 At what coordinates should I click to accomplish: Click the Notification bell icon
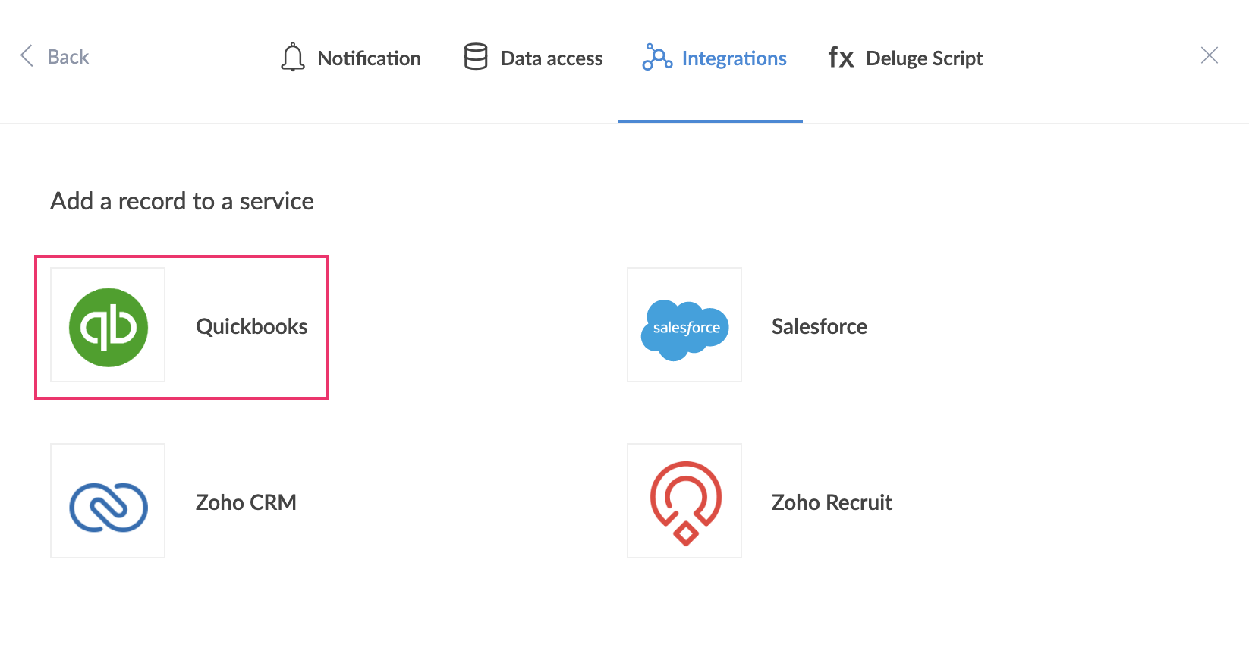[x=293, y=58]
